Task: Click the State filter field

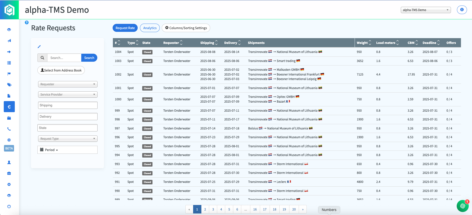Action: coord(67,128)
